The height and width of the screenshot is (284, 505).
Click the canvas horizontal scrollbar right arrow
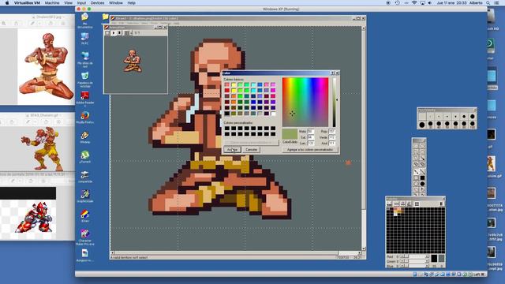359,253
